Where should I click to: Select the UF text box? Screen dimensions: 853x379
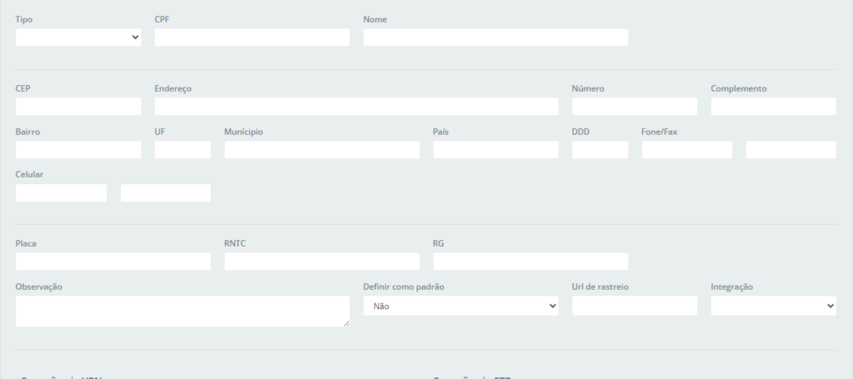click(x=182, y=150)
